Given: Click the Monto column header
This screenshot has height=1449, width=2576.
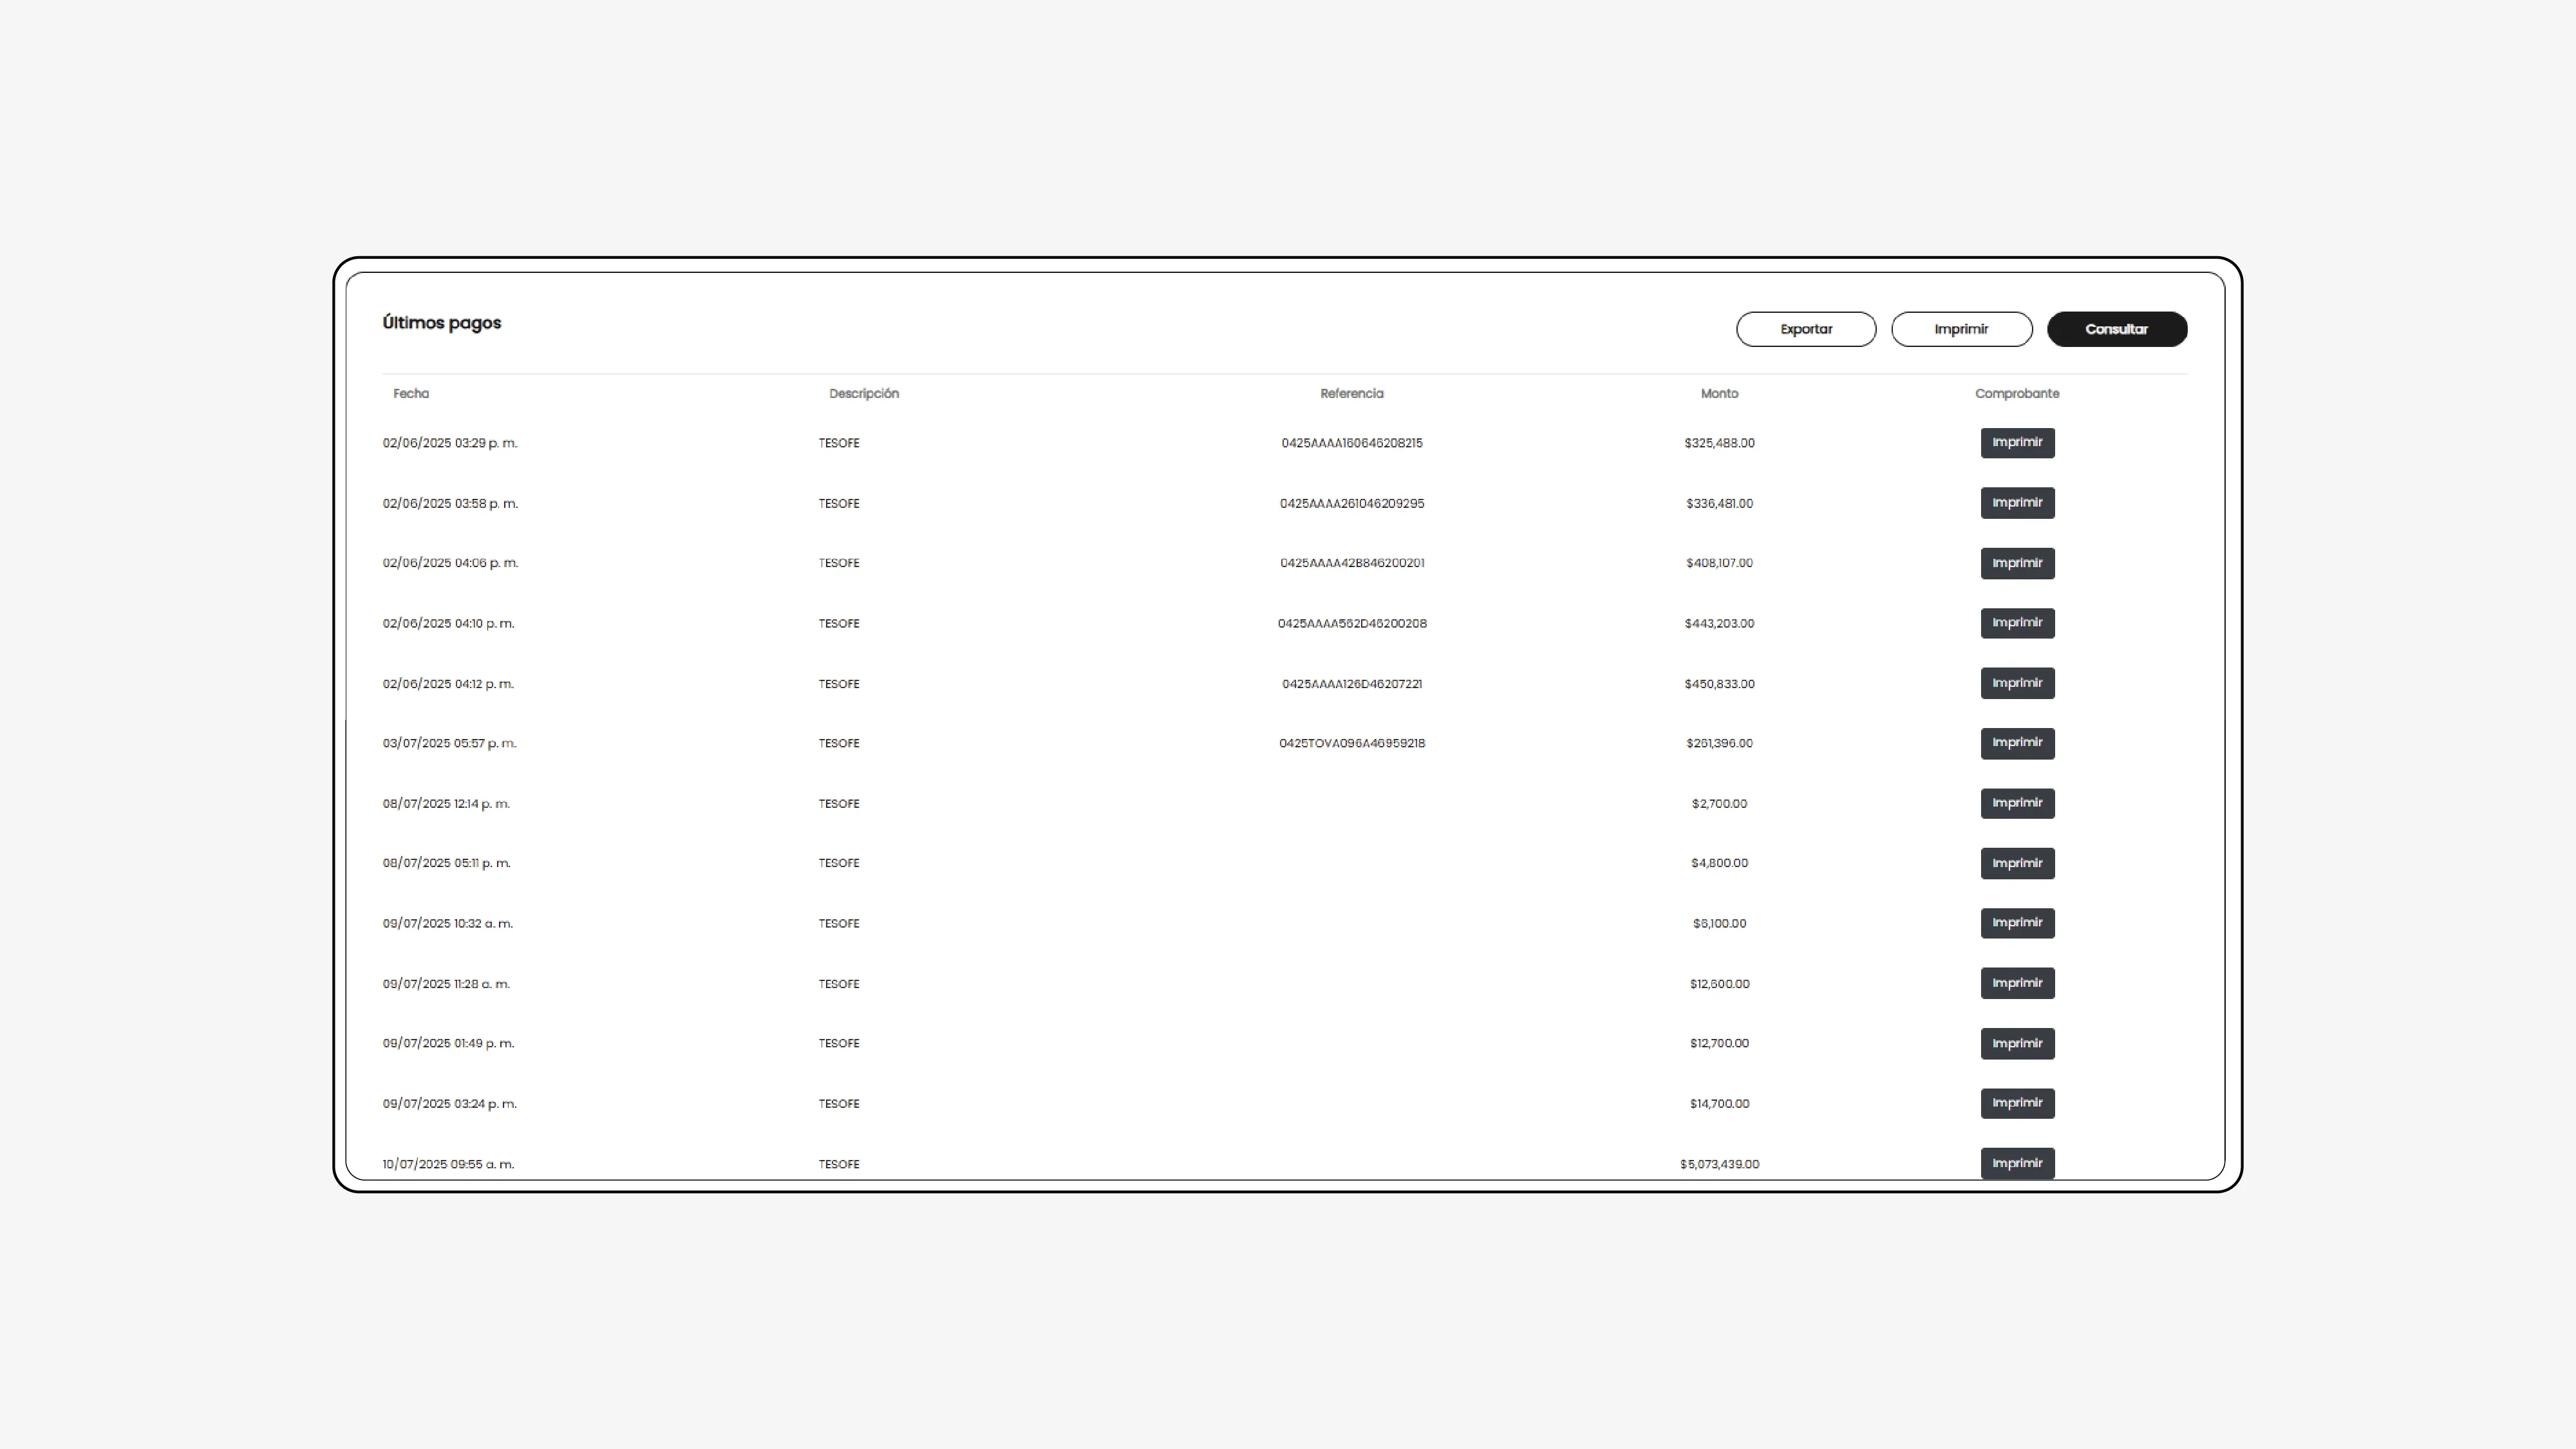Looking at the screenshot, I should point(1719,394).
